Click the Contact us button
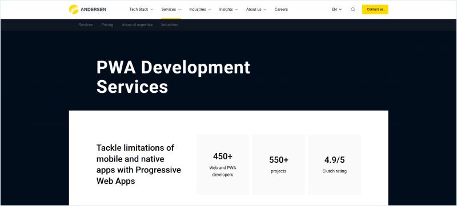Viewport: 457px width, 206px height. 375,9
